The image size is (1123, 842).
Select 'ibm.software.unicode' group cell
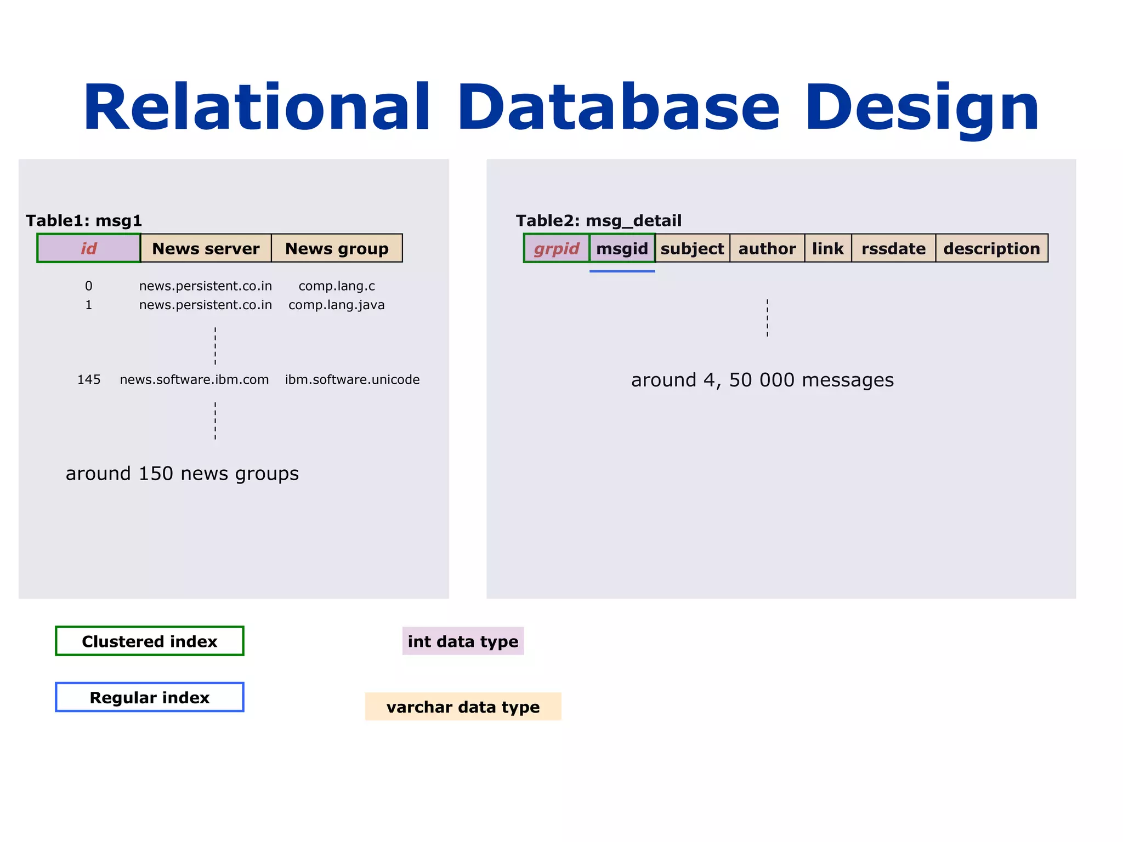pyautogui.click(x=353, y=379)
